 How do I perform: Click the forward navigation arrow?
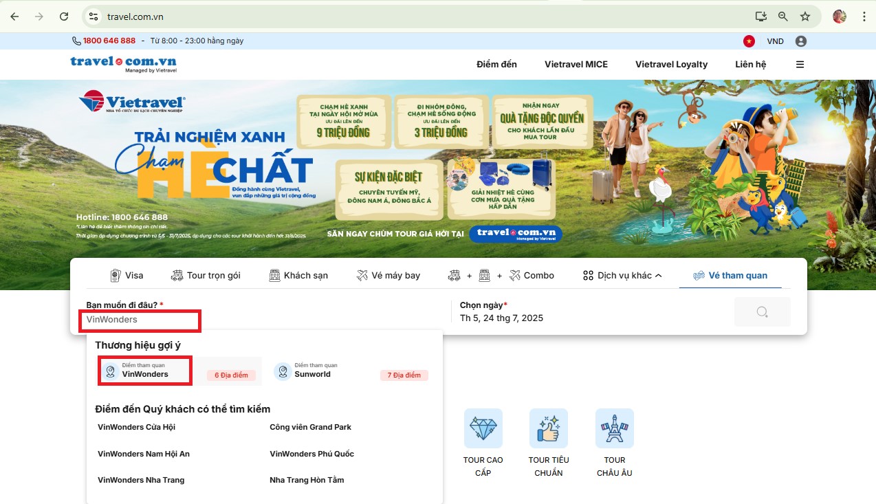tap(39, 17)
